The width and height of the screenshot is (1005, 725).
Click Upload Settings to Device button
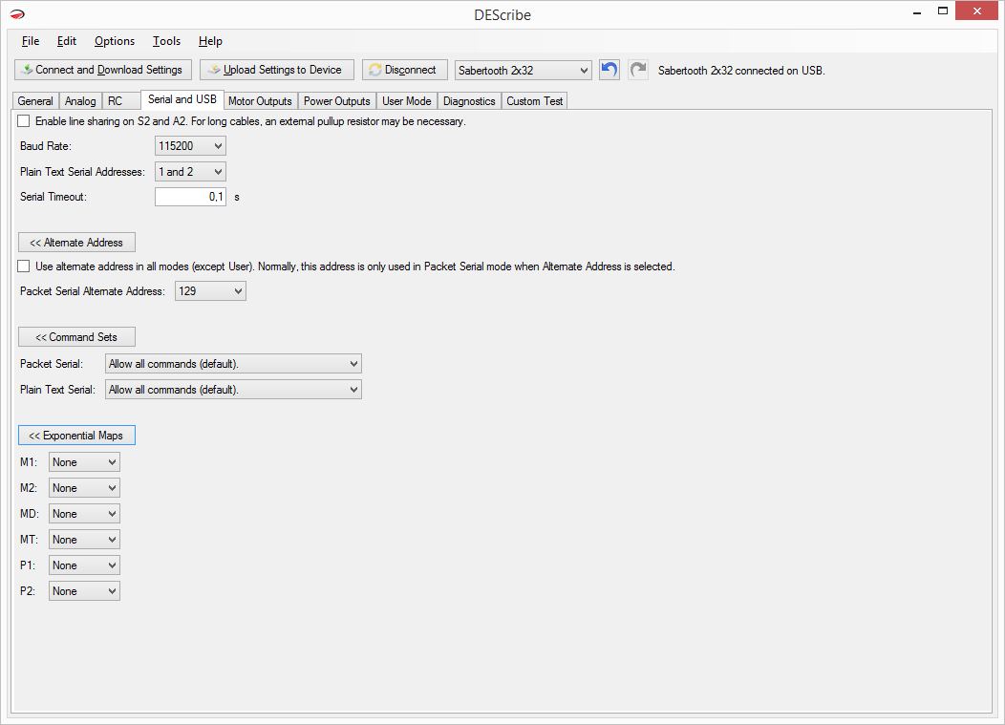pyautogui.click(x=277, y=70)
